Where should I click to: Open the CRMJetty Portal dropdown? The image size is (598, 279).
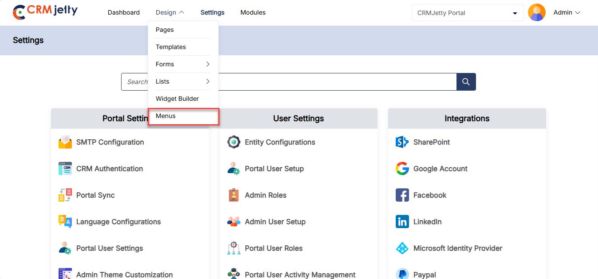(x=468, y=13)
